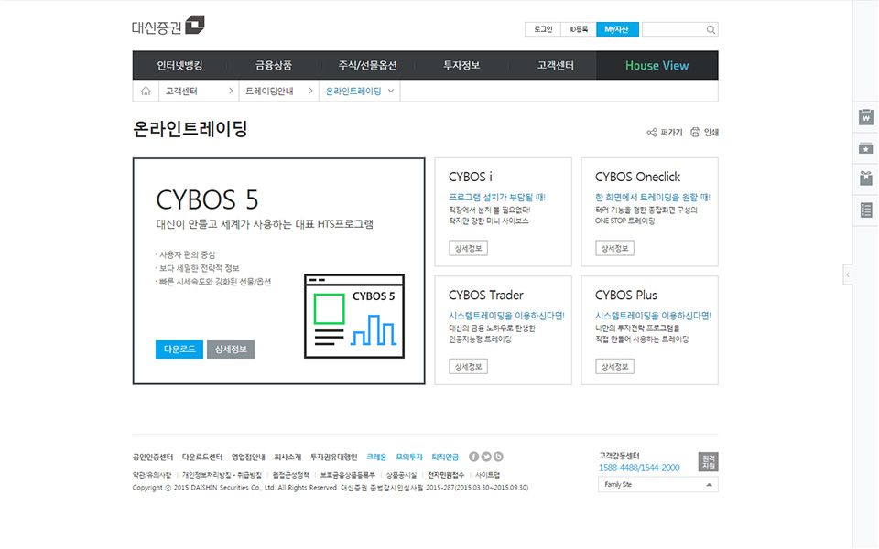Screen dimensions: 879x549
Task: Click the share (퍼가기) icon
Action: [652, 133]
